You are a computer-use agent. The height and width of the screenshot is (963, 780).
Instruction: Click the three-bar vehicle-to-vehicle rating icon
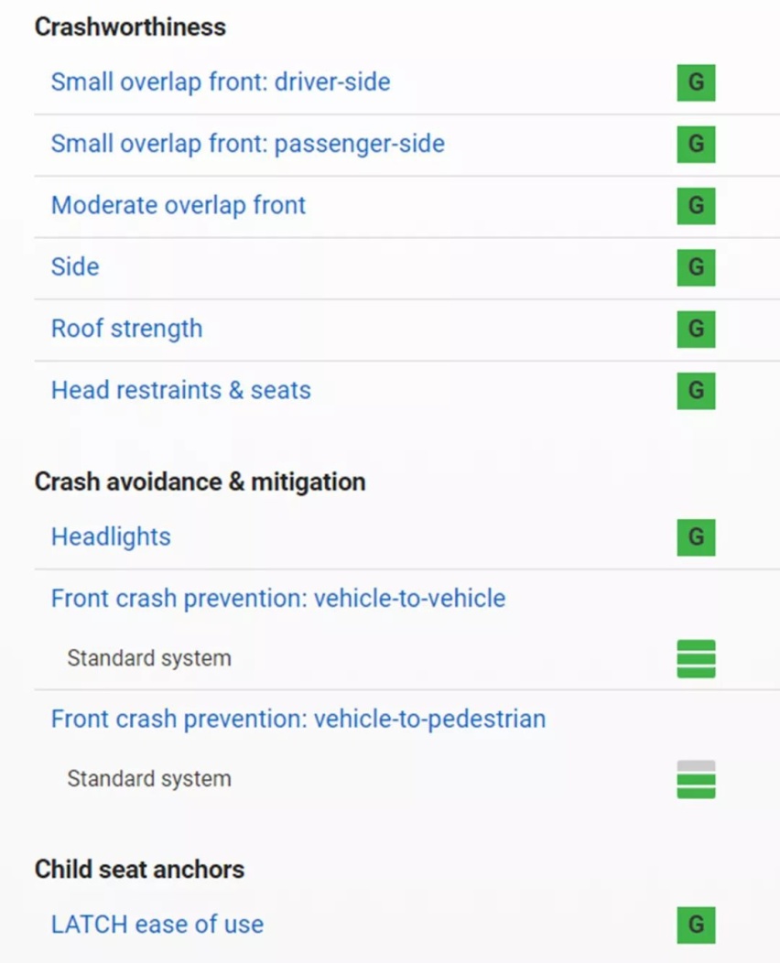pyautogui.click(x=696, y=659)
